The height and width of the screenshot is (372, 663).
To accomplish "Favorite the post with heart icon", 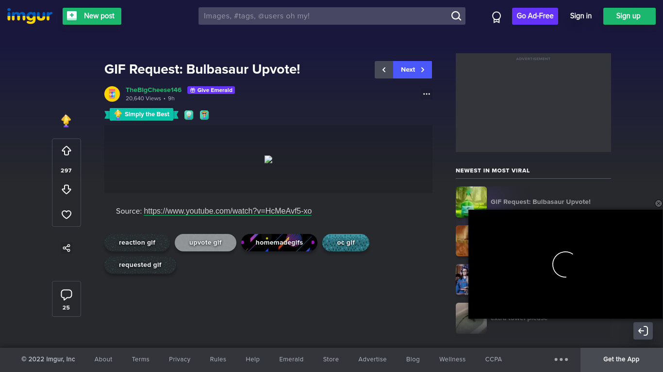I will 66,215.
